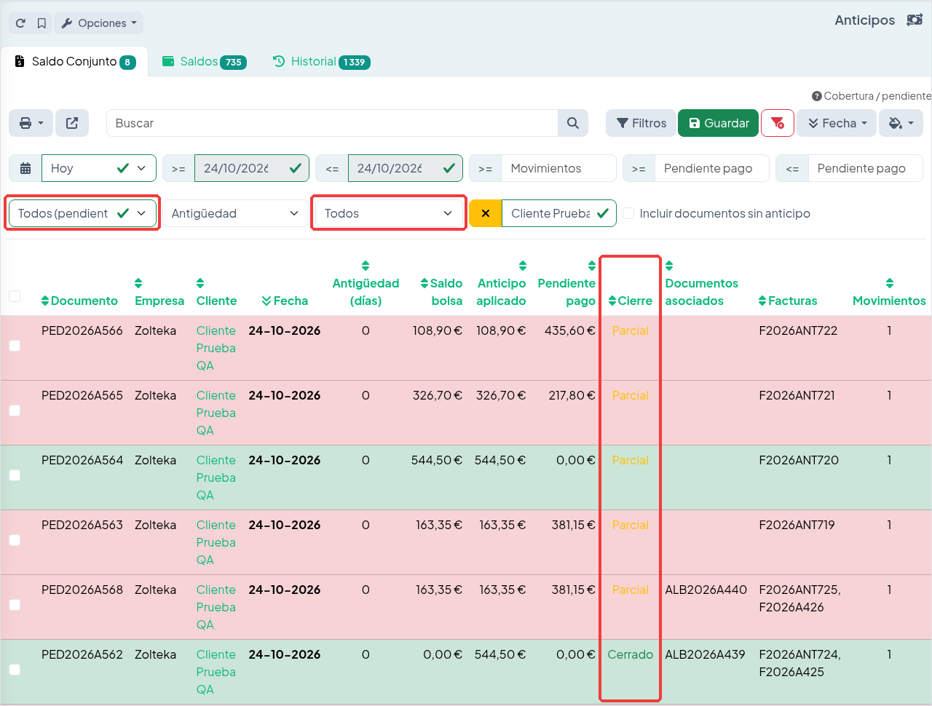Open the Todos (pendient) dropdown
Viewport: 932px width, 706px height.
(82, 213)
